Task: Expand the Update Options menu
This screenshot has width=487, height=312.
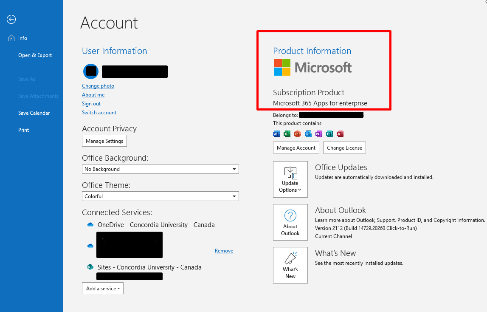Action: 290,179
